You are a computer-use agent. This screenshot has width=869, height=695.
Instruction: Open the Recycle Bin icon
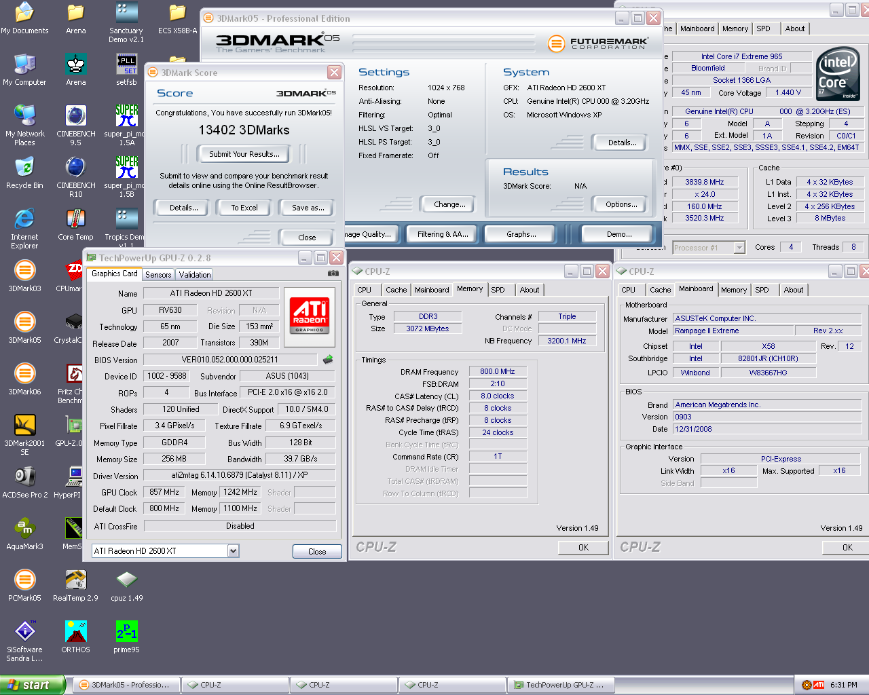pos(24,173)
